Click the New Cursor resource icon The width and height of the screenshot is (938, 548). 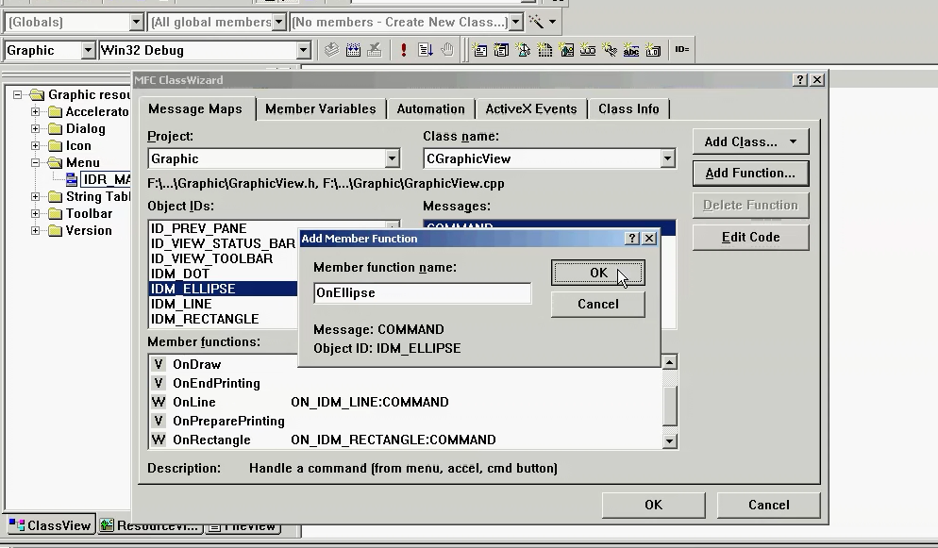(523, 50)
